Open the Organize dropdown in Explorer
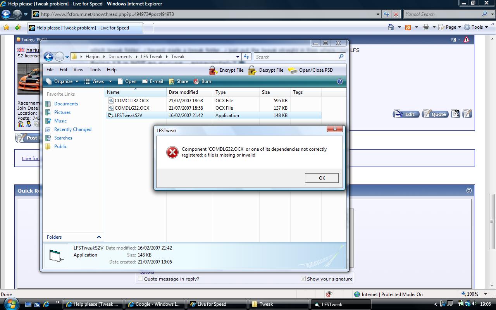Image resolution: width=496 pixels, height=310 pixels. click(62, 81)
